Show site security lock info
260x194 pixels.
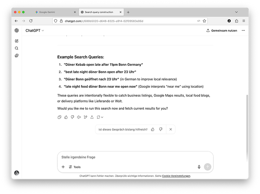61,21
